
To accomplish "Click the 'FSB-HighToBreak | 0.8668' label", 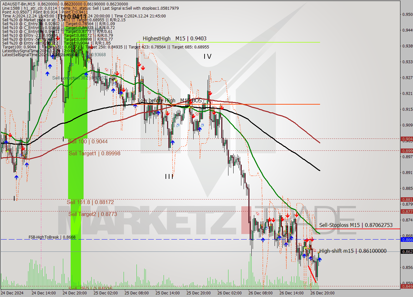I will pos(52,237).
